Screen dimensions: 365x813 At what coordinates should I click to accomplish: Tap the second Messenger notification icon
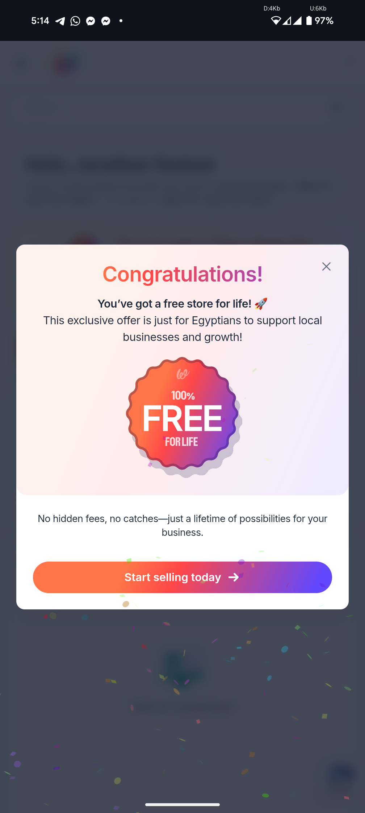(x=106, y=21)
